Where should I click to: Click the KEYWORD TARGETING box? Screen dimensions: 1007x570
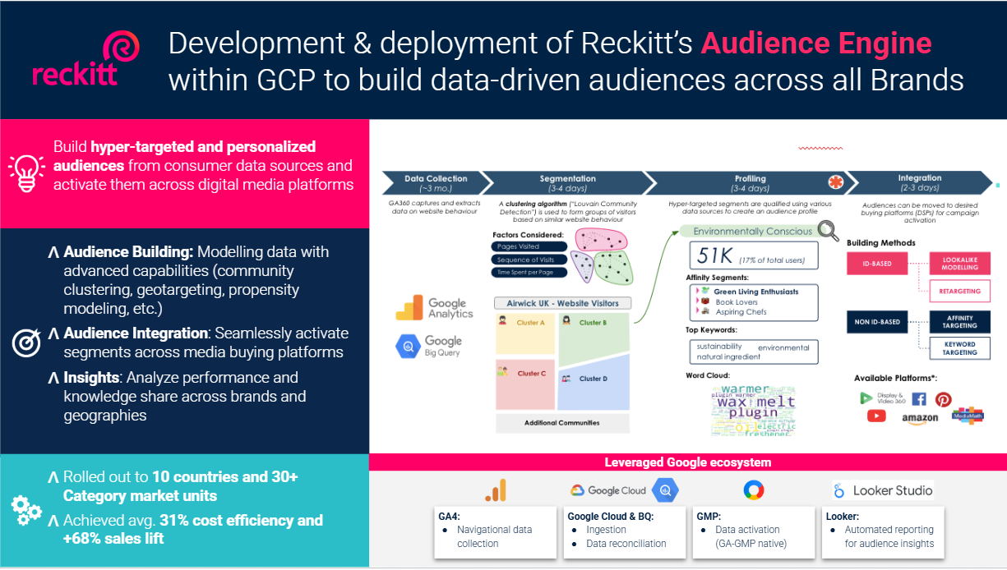click(959, 348)
